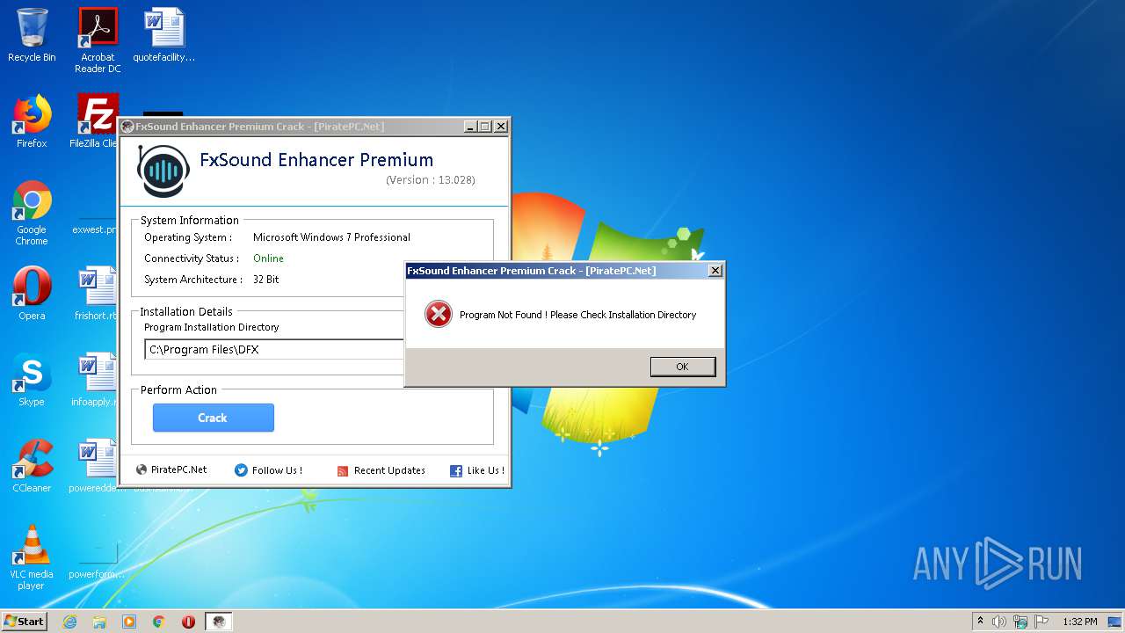Select the poweredde Word document icon

tap(95, 466)
